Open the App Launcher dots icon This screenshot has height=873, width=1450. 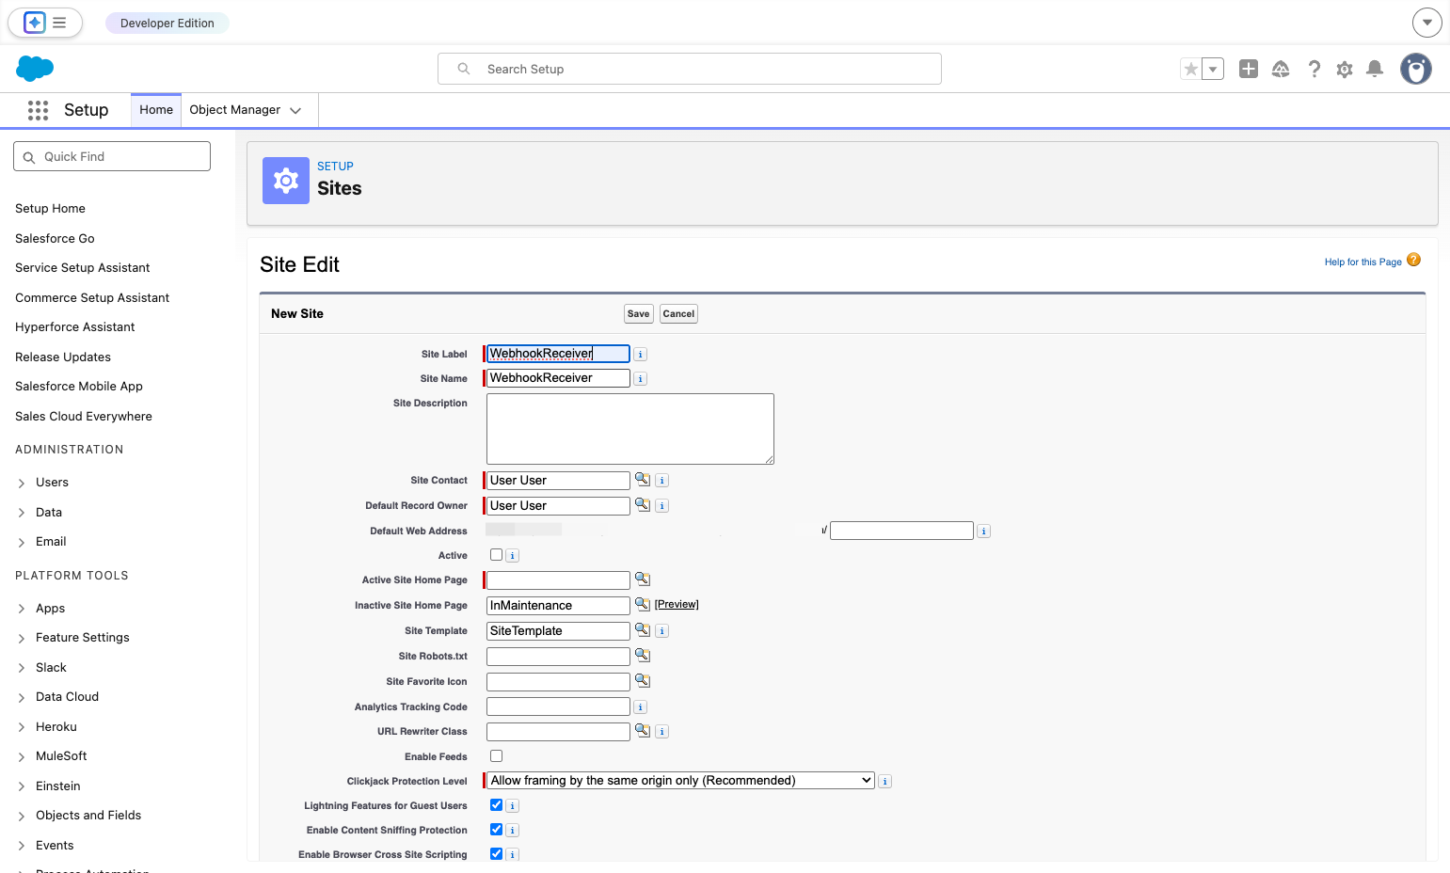[38, 110]
